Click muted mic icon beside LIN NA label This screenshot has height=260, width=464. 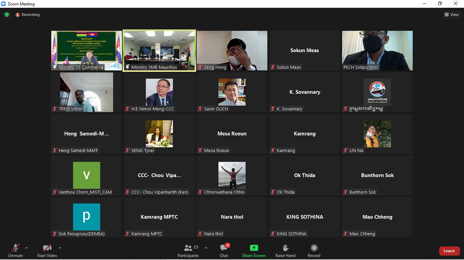pyautogui.click(x=345, y=151)
